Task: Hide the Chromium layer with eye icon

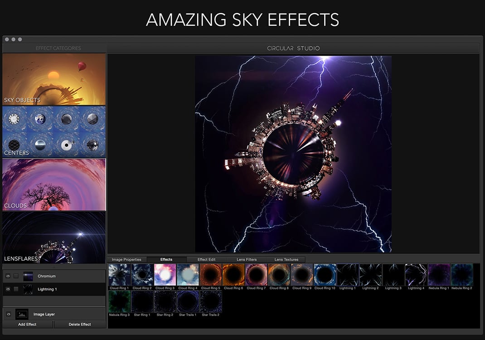Action: pyautogui.click(x=8, y=276)
